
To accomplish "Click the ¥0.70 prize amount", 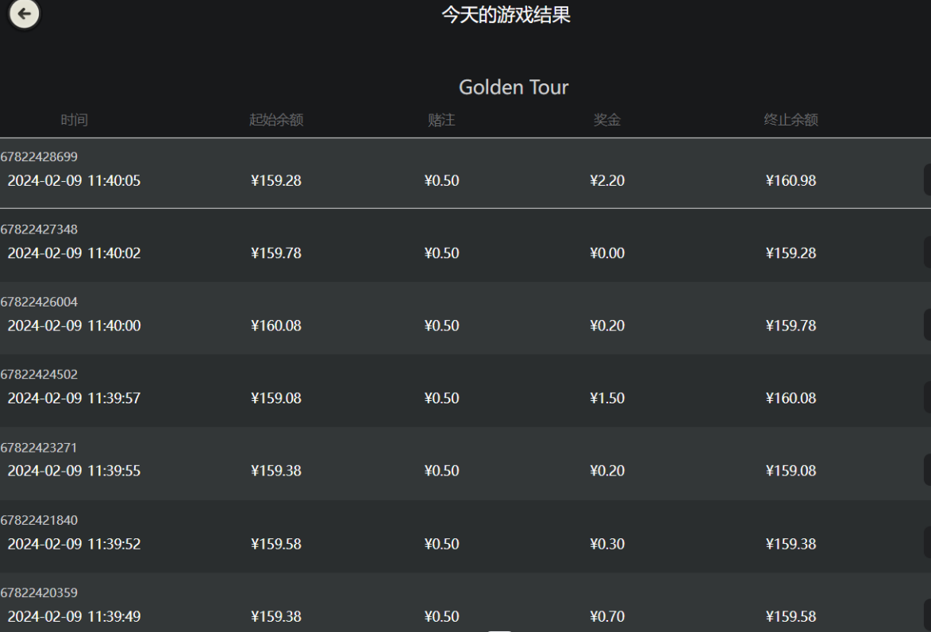I will (607, 617).
